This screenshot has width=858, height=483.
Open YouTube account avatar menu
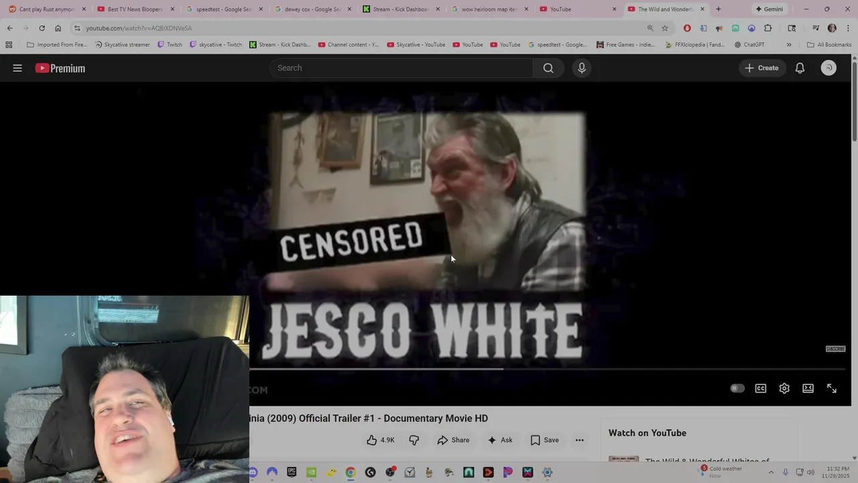coord(829,68)
